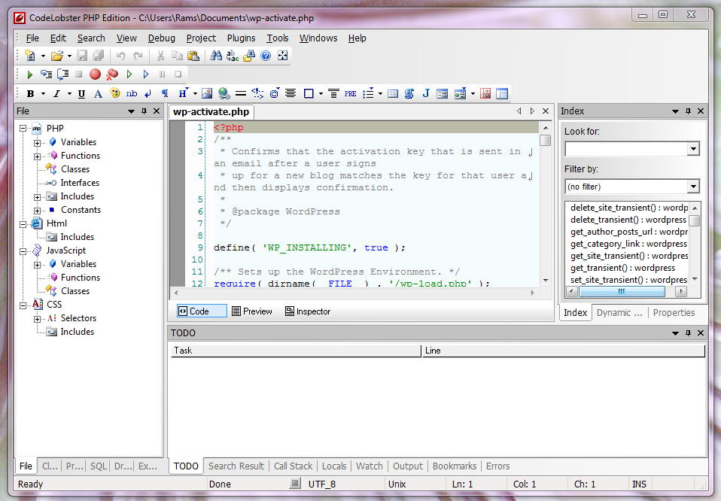Open the Filter by dropdown
This screenshot has height=501, width=721.
pos(693,187)
